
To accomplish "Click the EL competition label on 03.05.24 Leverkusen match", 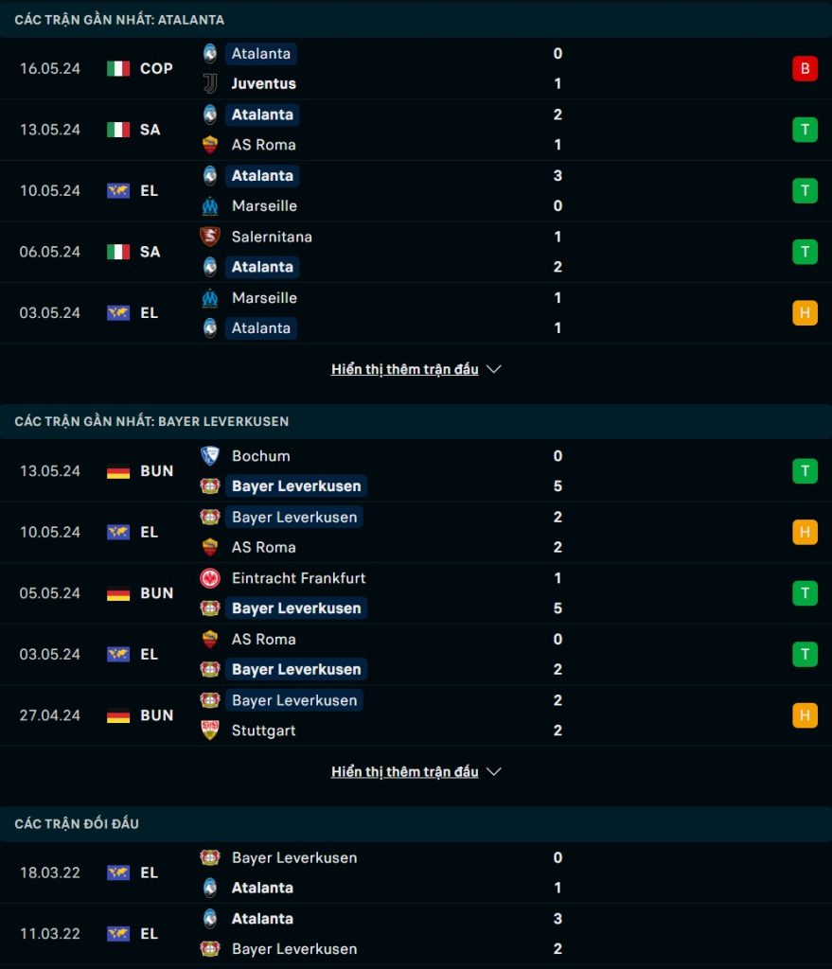I will [149, 655].
